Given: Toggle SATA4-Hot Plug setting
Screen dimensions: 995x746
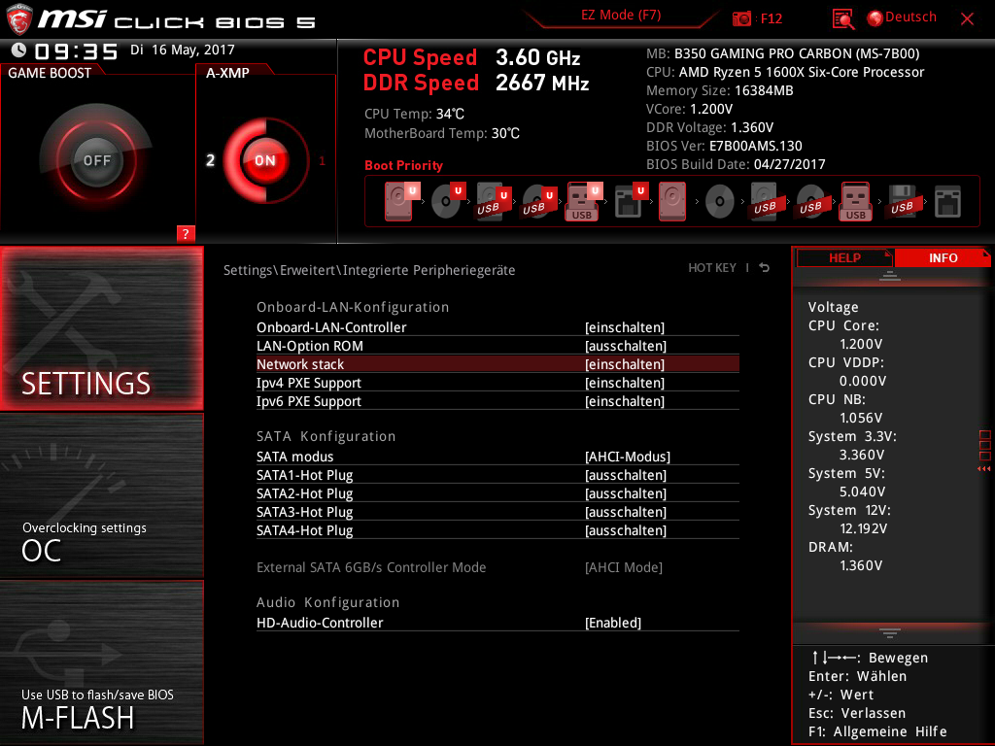Looking at the screenshot, I should [497, 530].
